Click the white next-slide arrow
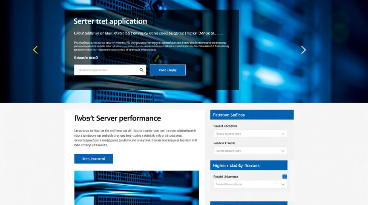This screenshot has width=368, height=205. click(x=303, y=50)
